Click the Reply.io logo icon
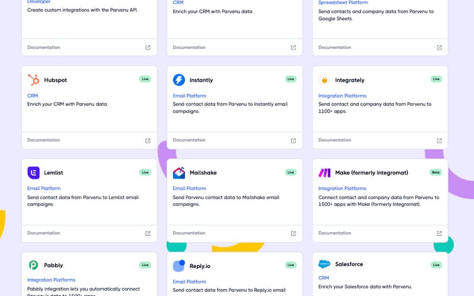This screenshot has width=474, height=296. coord(179,266)
